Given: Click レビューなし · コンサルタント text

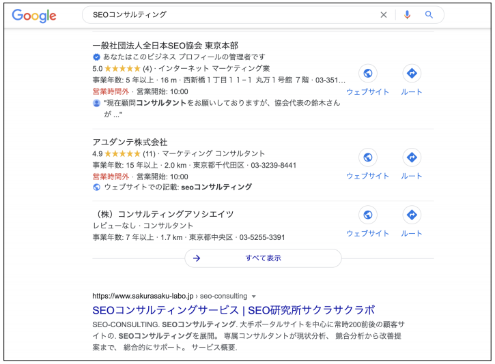Looking at the screenshot, I should pos(143,226).
